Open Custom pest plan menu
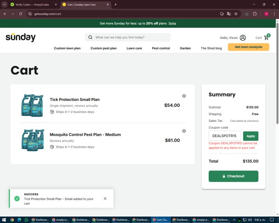 tap(104, 48)
